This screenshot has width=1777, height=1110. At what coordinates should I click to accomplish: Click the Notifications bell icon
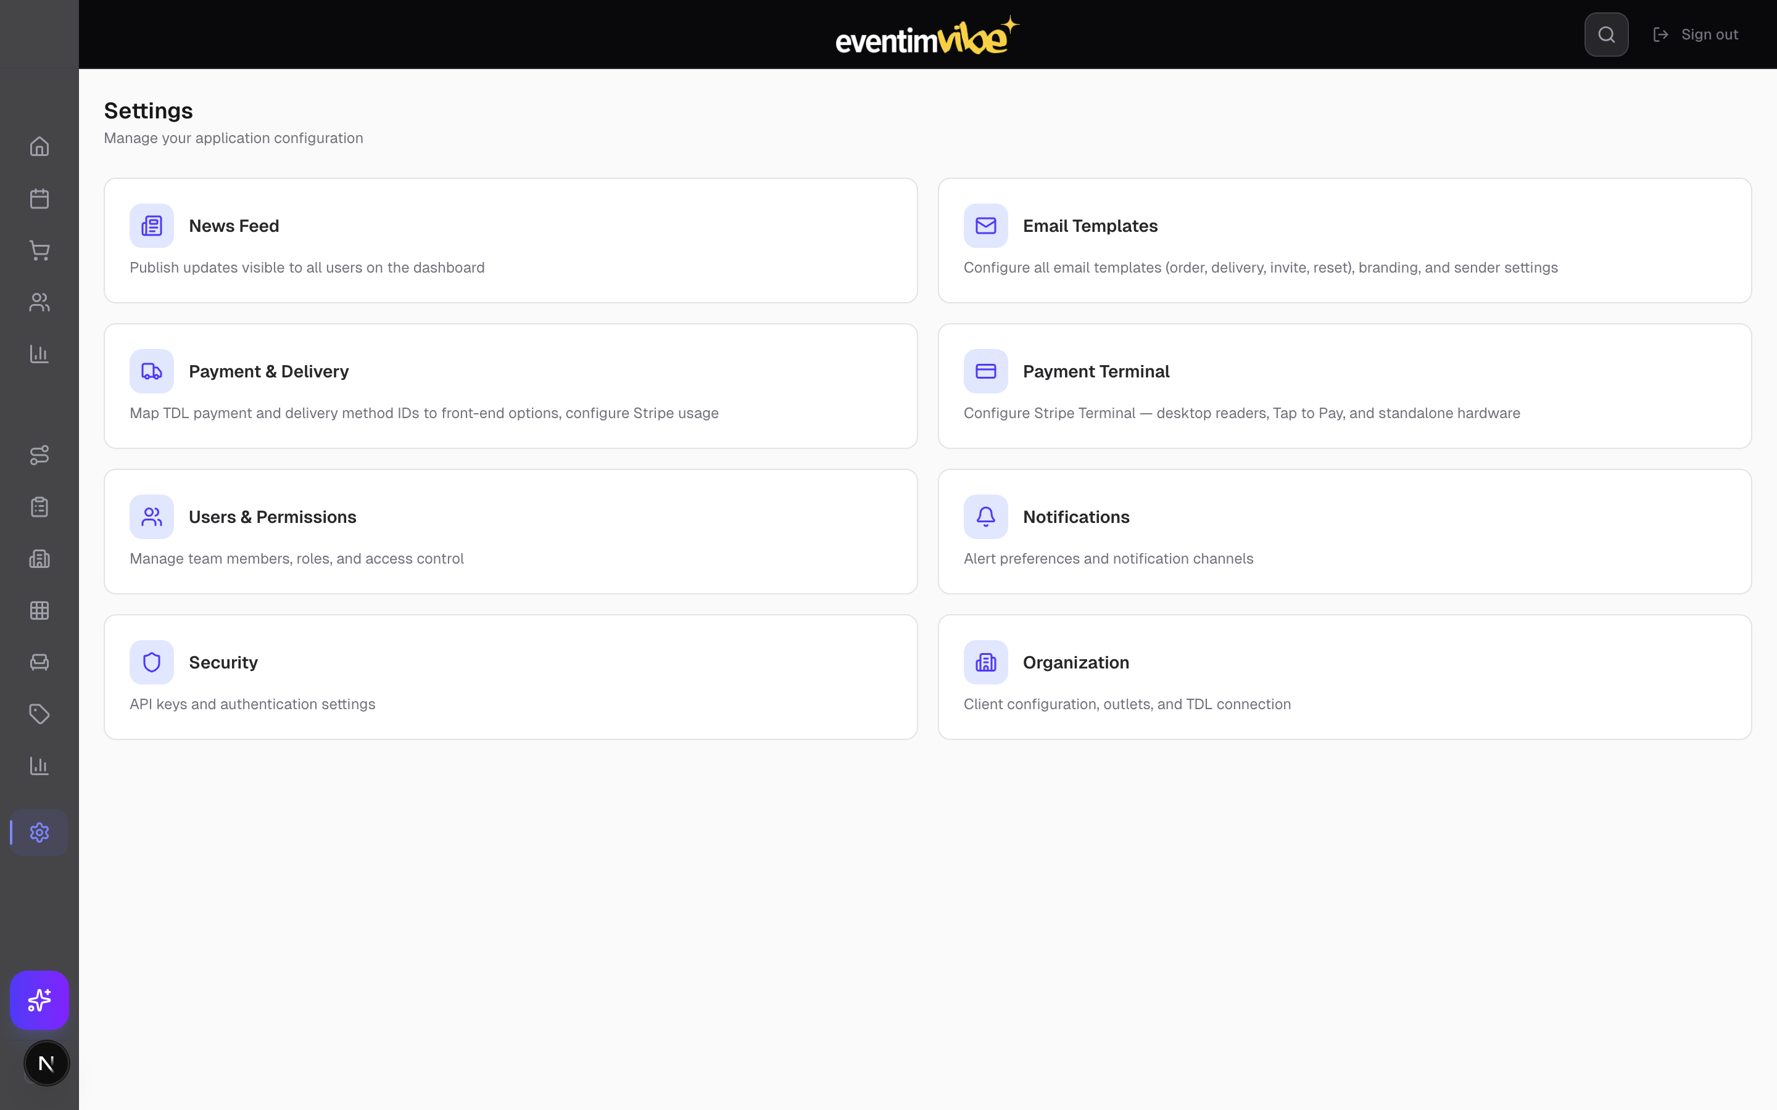click(985, 517)
